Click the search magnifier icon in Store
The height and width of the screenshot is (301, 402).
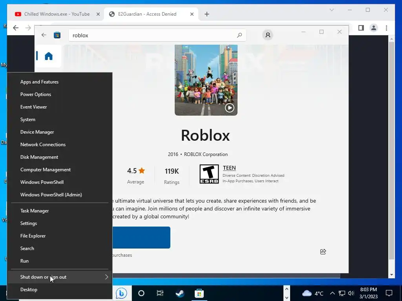(x=239, y=35)
